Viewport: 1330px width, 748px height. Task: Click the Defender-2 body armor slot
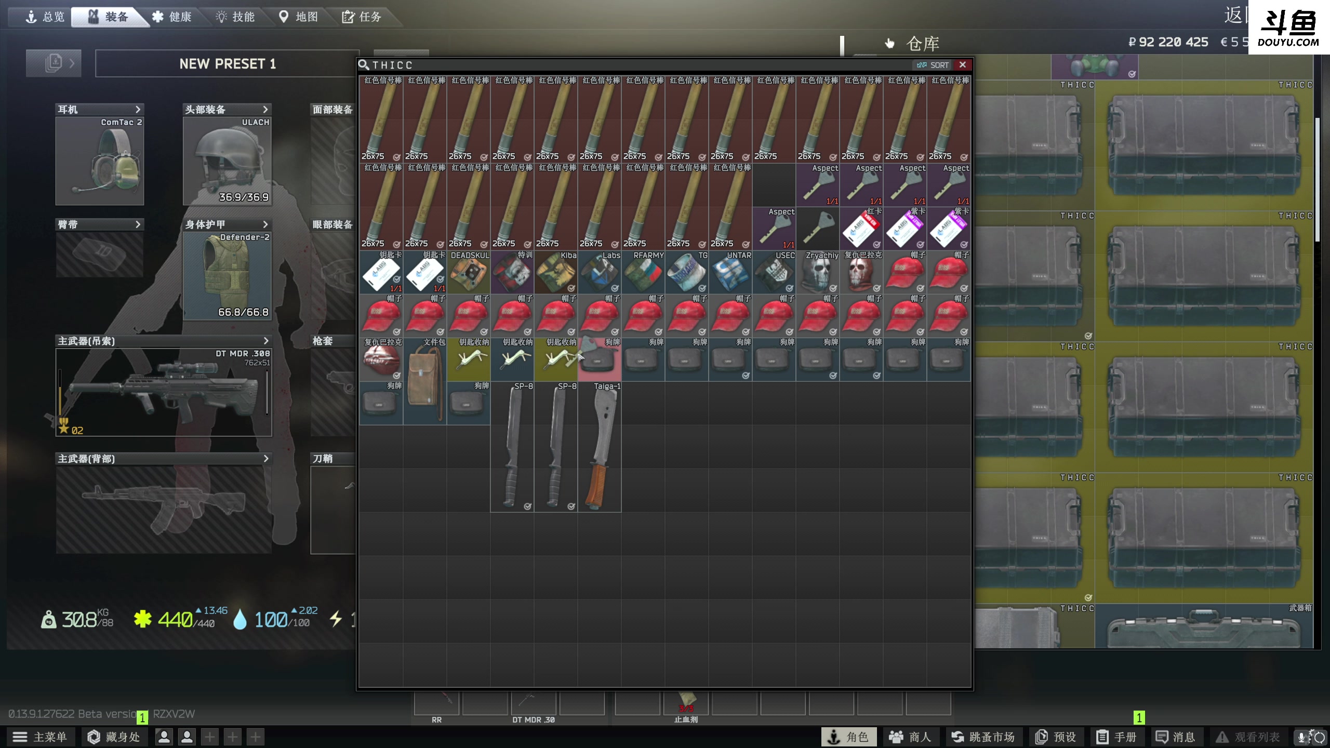(227, 276)
